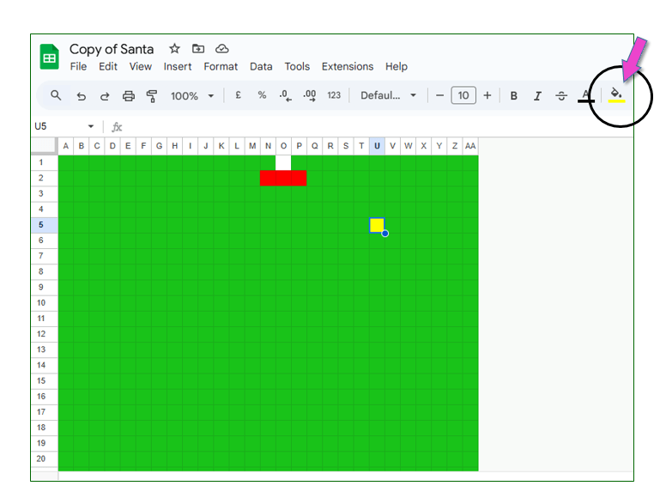The image size is (660, 498).
Task: Format as currency with £ button
Action: click(239, 96)
